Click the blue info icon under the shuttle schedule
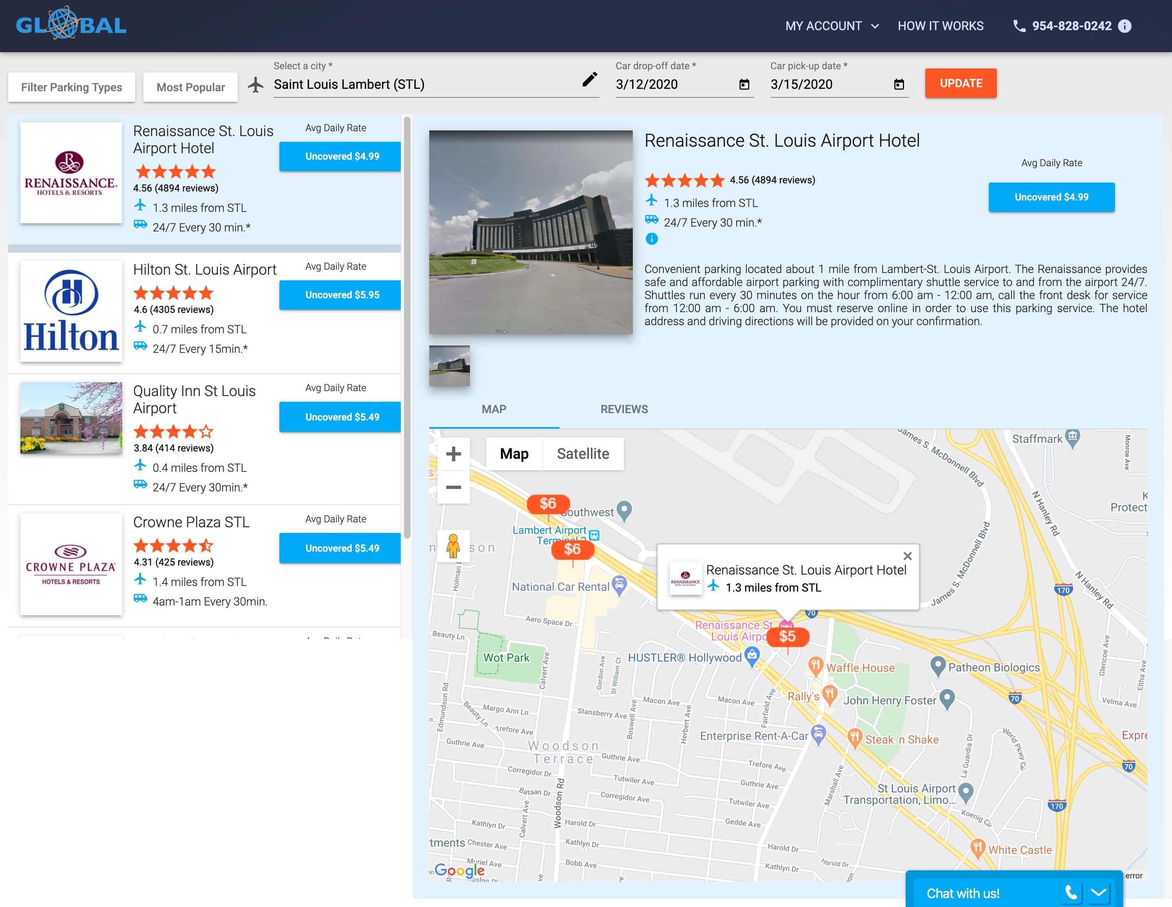Image resolution: width=1172 pixels, height=907 pixels. [652, 239]
